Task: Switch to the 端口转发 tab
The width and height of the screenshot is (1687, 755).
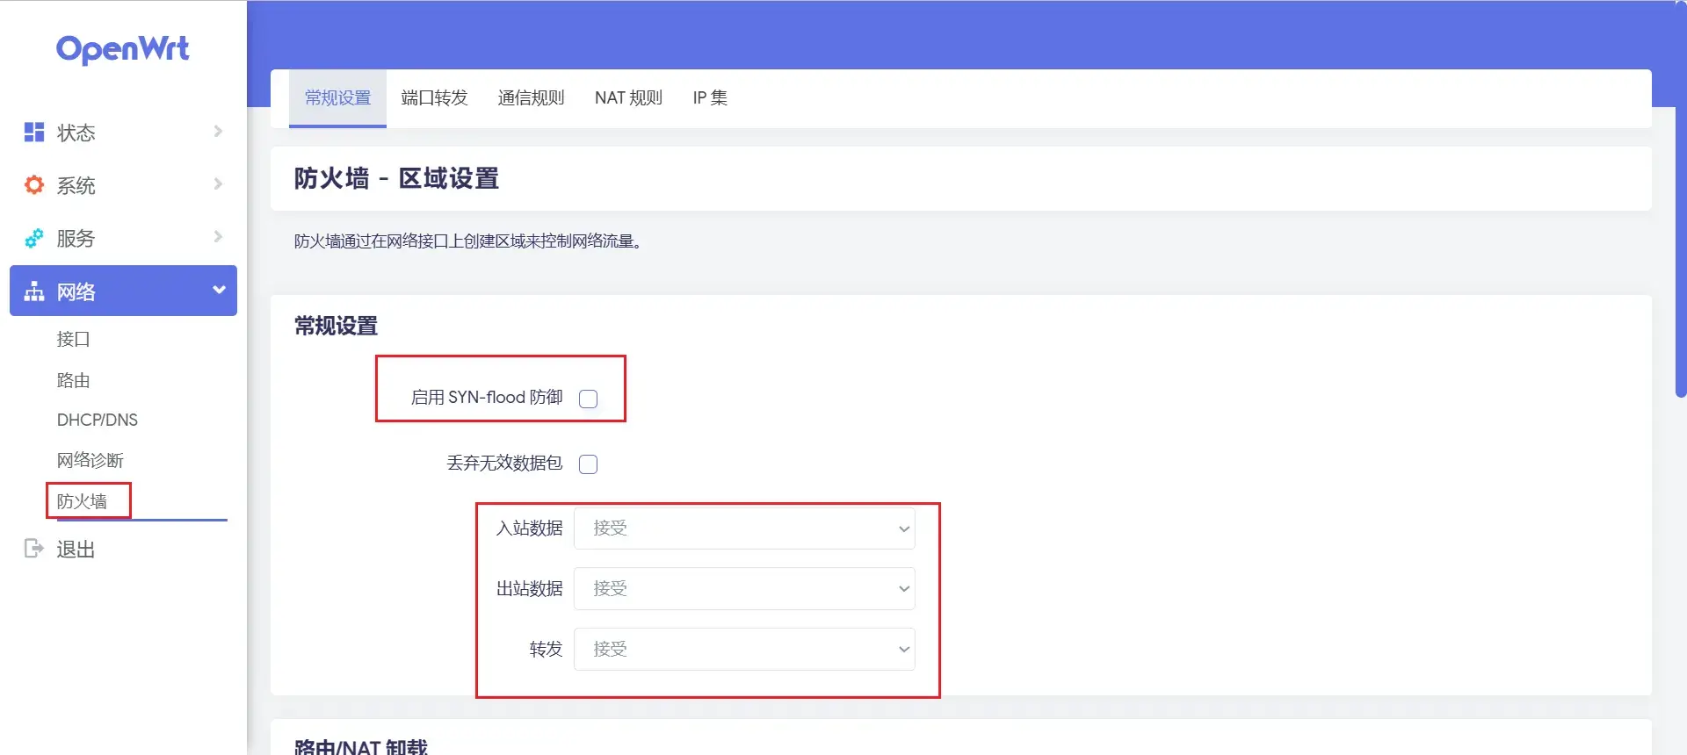Action: (x=434, y=98)
